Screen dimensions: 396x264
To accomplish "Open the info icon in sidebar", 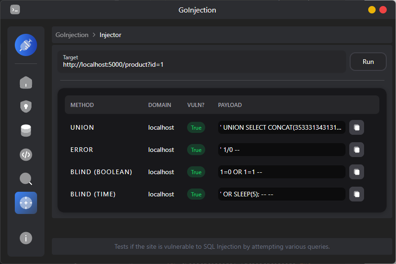I will tap(26, 238).
